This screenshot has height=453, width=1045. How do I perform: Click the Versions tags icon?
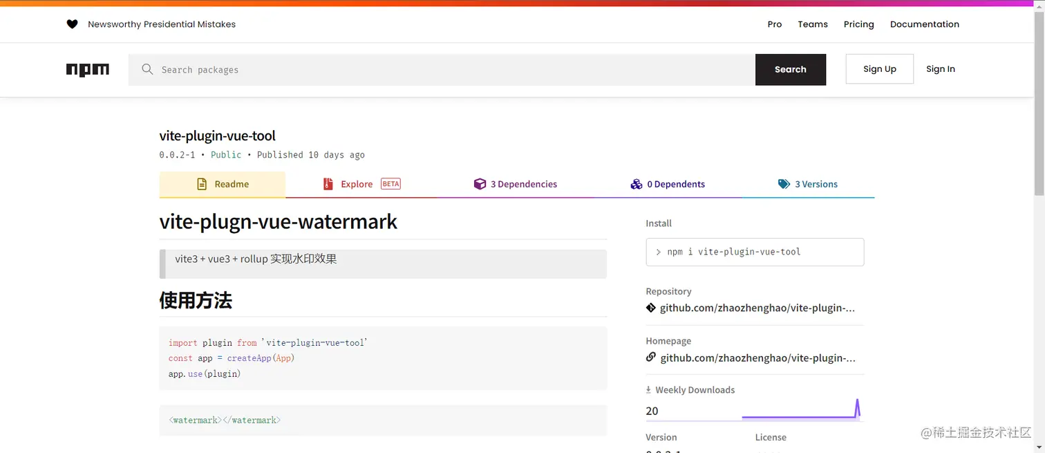point(784,184)
